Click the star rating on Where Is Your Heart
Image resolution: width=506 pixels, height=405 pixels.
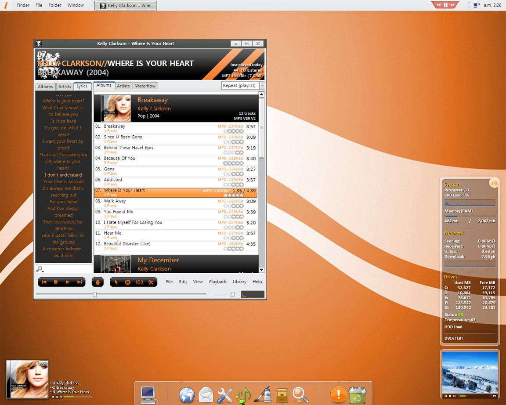pyautogui.click(x=234, y=195)
